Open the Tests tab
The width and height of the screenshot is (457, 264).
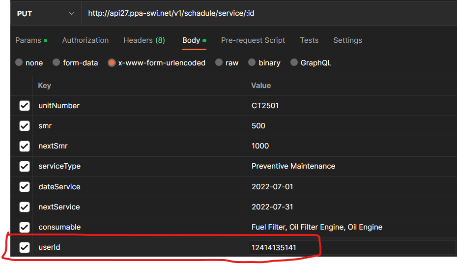click(309, 40)
